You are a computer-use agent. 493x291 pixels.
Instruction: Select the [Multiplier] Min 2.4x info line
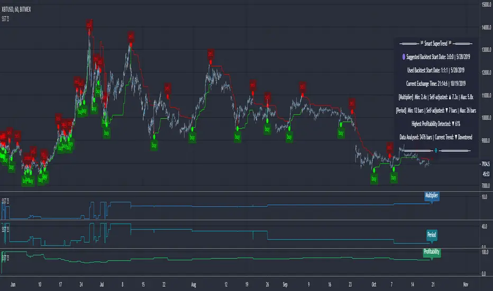436,97
